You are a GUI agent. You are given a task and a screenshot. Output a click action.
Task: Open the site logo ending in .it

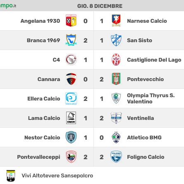coord(8,6)
